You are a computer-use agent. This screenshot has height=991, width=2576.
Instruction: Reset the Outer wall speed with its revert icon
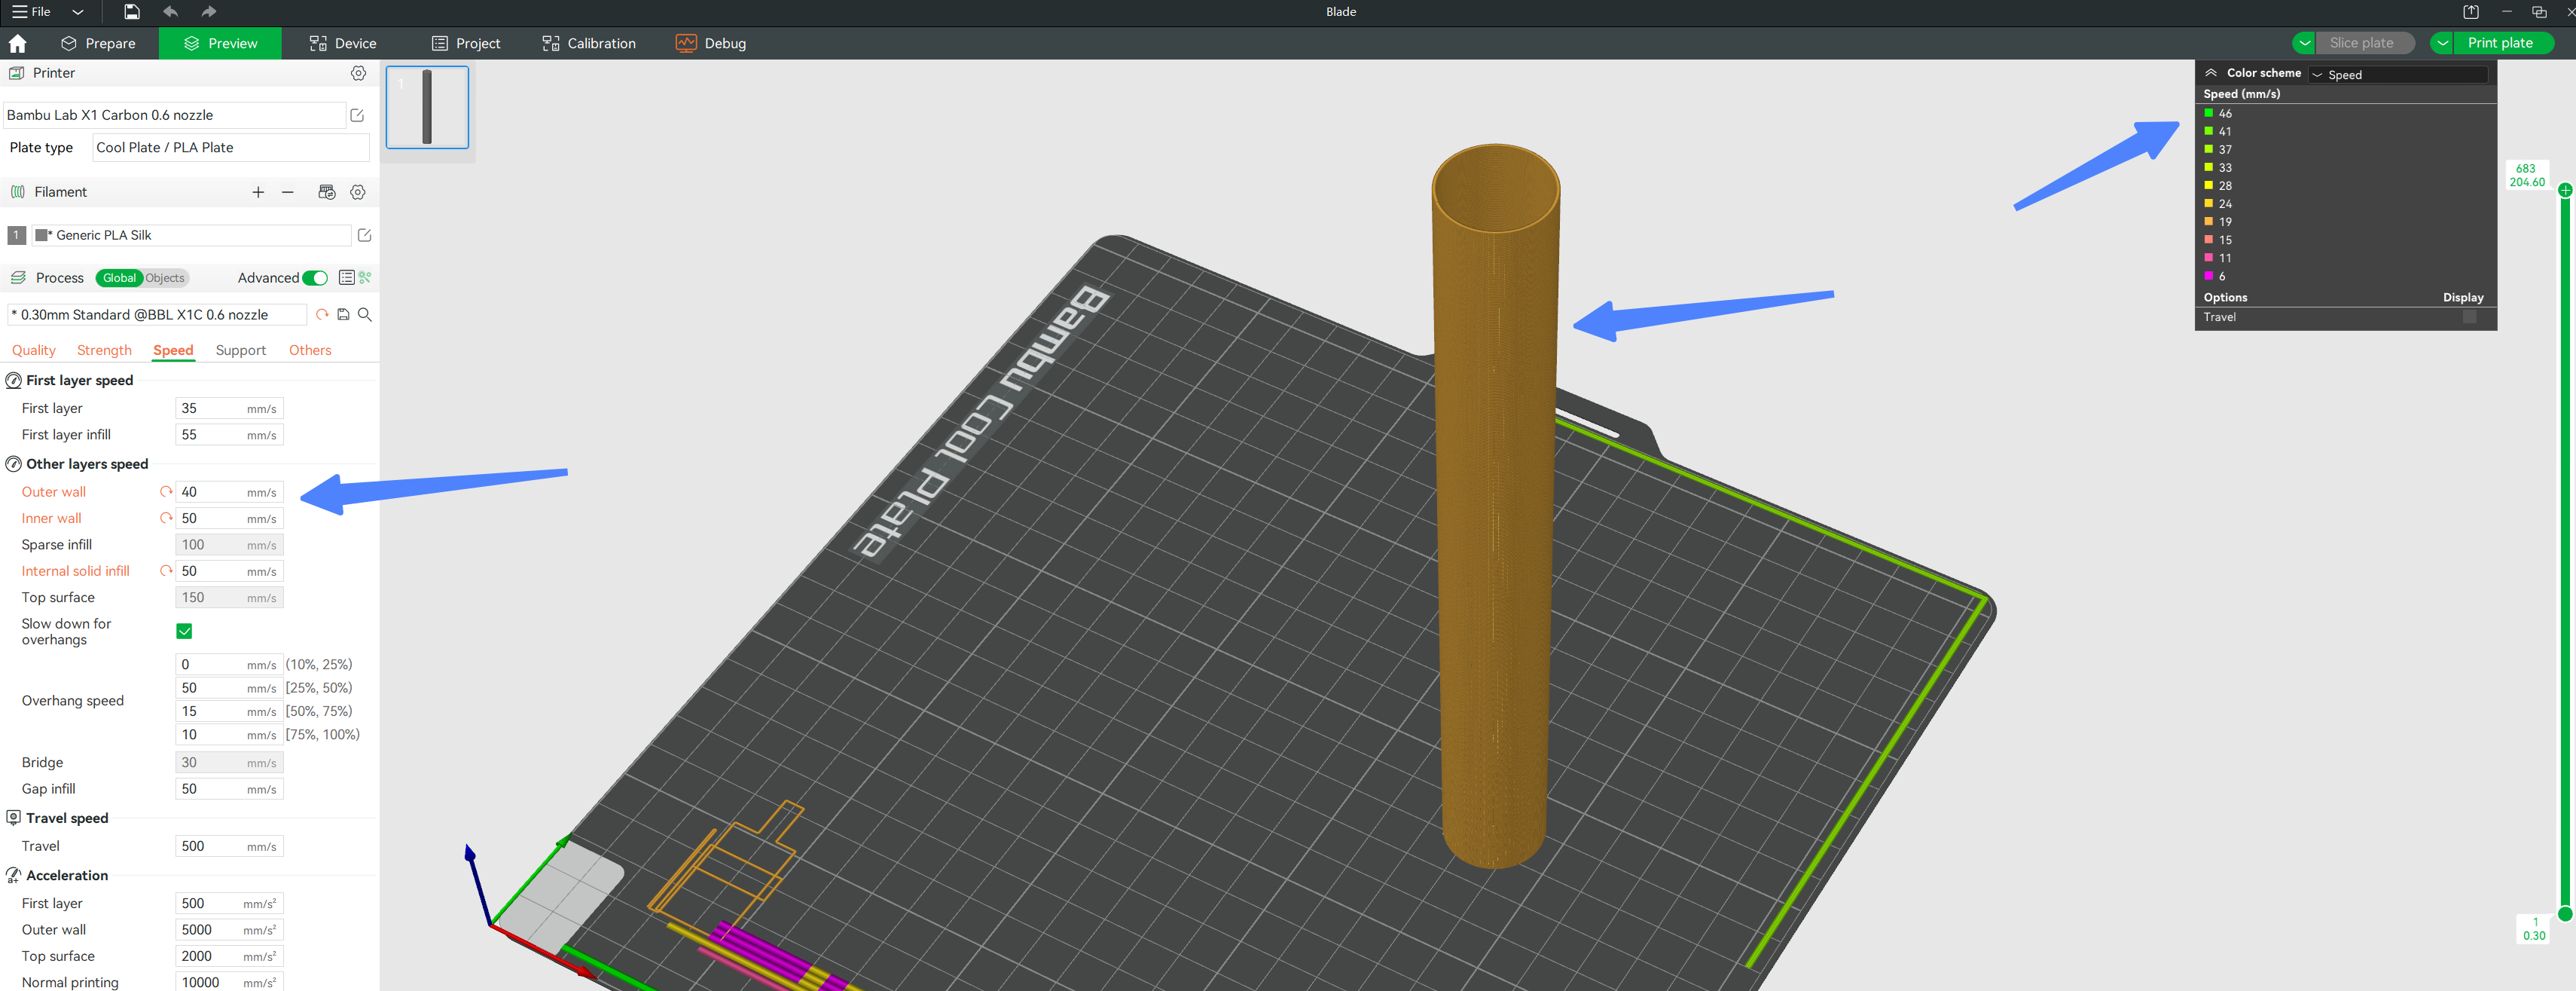[166, 491]
